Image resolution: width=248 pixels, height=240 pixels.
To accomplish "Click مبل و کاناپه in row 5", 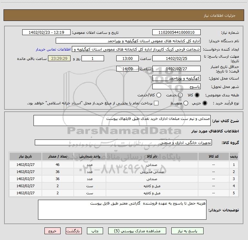I will click(x=152, y=193).
